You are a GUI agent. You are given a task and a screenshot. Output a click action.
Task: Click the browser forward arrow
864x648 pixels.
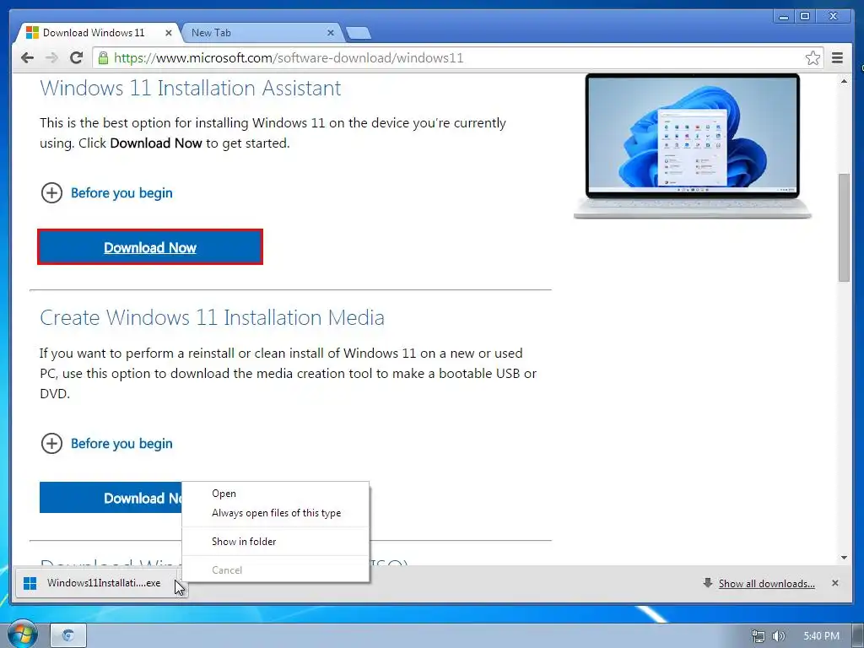51,58
